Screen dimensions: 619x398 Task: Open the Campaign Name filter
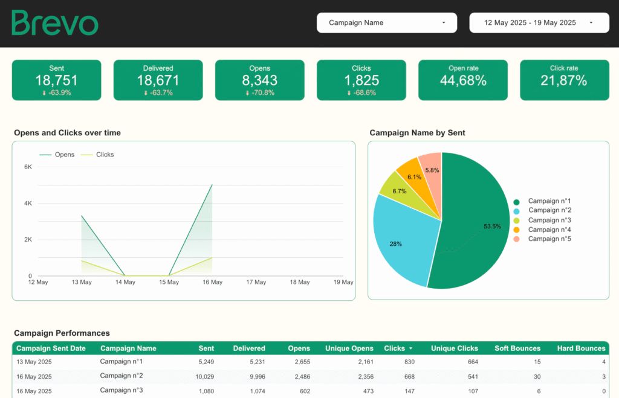click(x=387, y=22)
